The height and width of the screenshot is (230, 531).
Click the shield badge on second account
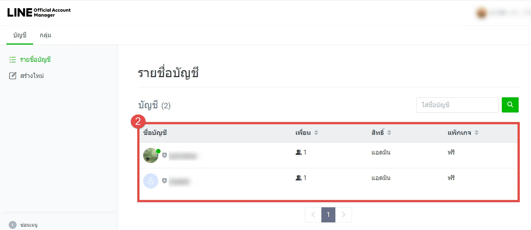(x=164, y=181)
